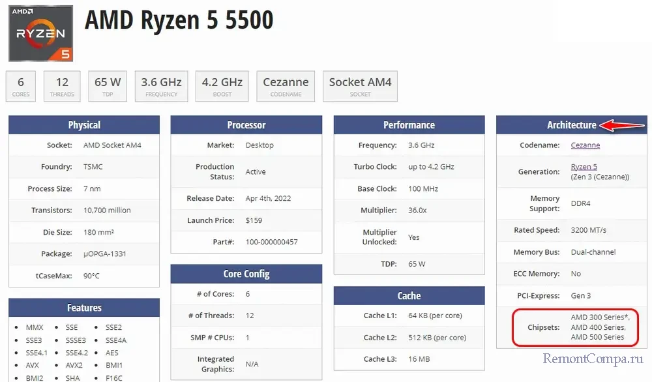Click the AMD Ryzen 5 5500 page title

179,21
